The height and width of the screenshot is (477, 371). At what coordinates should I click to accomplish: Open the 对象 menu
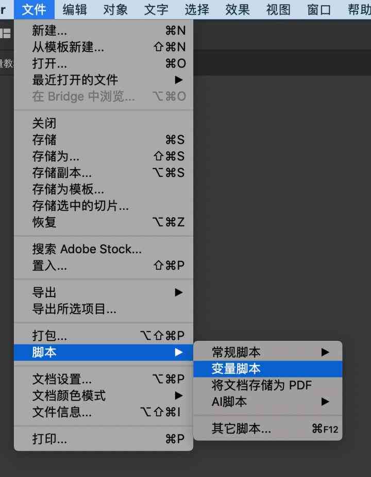pyautogui.click(x=115, y=10)
